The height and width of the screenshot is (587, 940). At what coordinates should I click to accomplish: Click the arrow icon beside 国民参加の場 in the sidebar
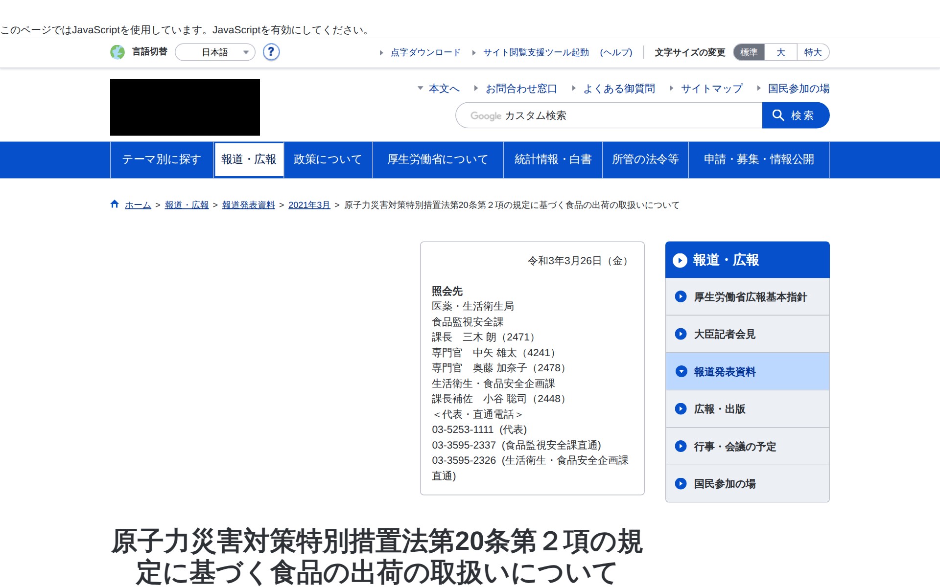click(681, 484)
